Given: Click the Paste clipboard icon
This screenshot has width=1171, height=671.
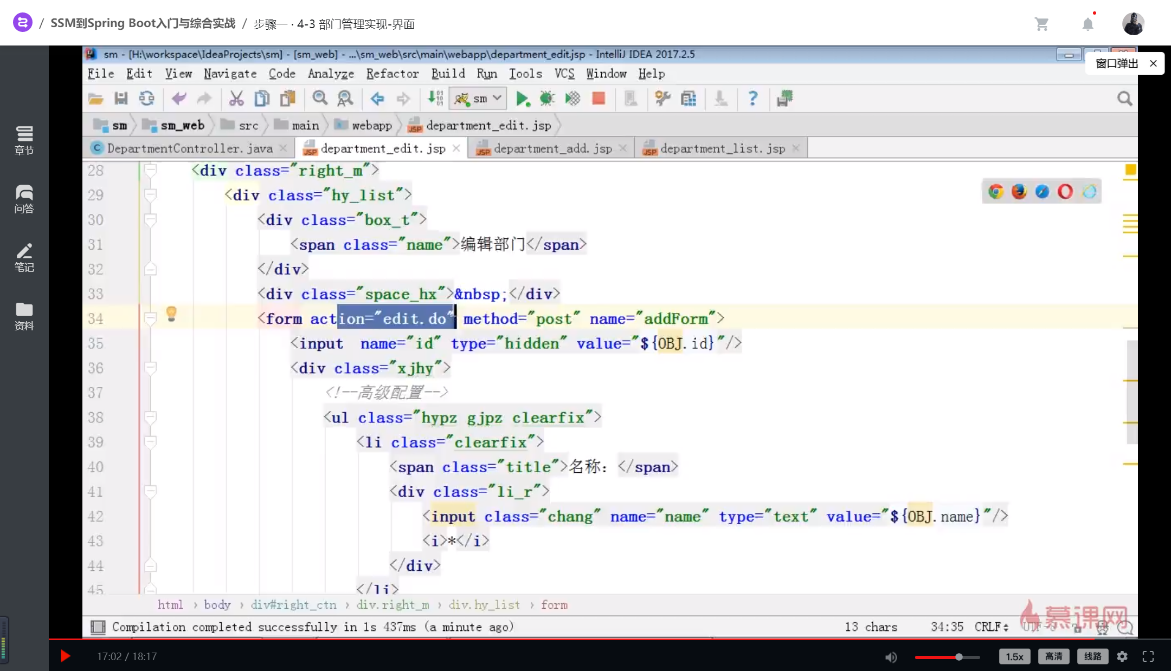Looking at the screenshot, I should tap(287, 99).
